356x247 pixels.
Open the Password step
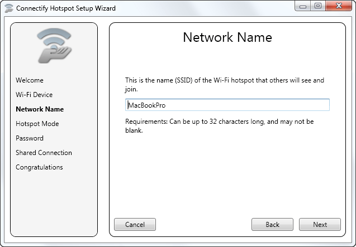pyautogui.click(x=30, y=138)
